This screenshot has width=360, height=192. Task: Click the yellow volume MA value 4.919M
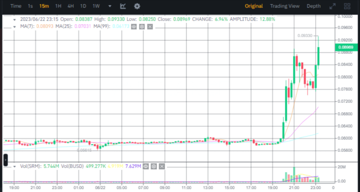pos(116,166)
